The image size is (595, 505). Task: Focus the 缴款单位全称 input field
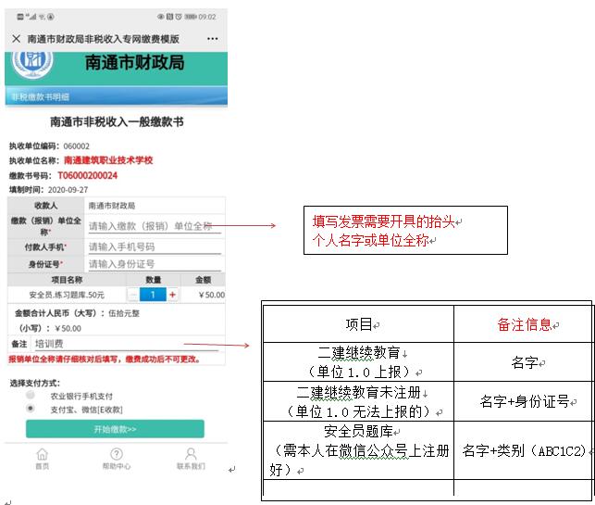point(153,226)
